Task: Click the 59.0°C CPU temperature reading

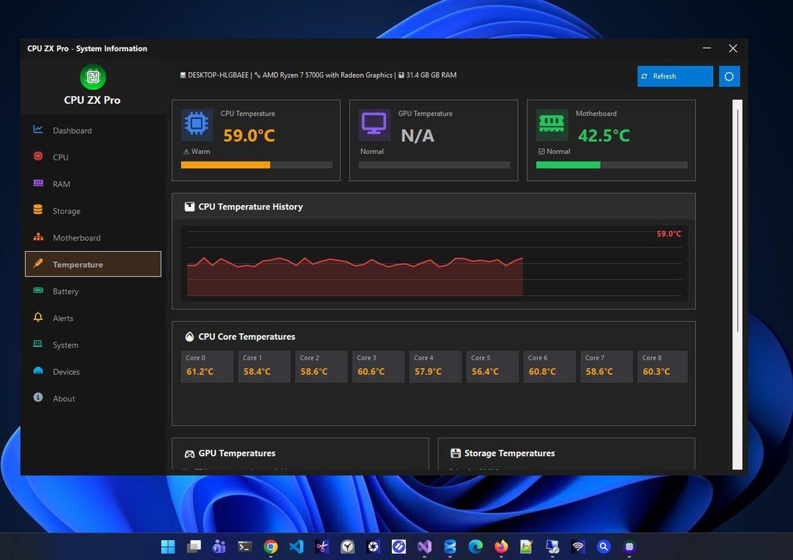Action: (249, 136)
